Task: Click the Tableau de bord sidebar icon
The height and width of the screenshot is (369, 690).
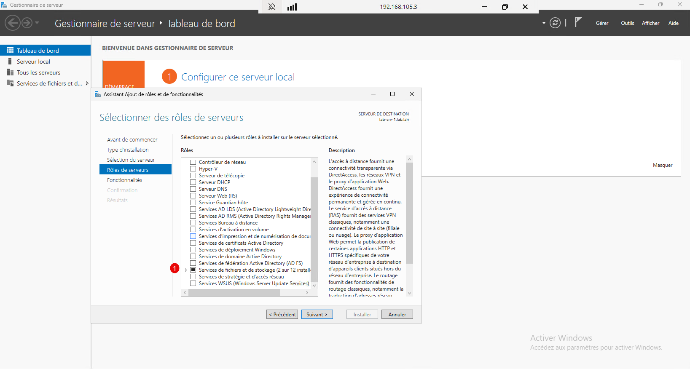Action: [x=10, y=51]
